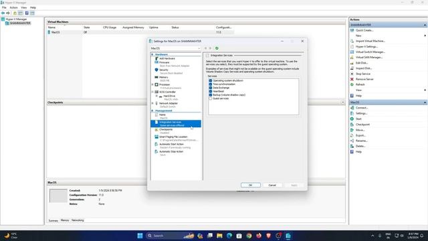This screenshot has width=428, height=241.
Task: Select Smart Paging File Location item
Action: coord(173,137)
